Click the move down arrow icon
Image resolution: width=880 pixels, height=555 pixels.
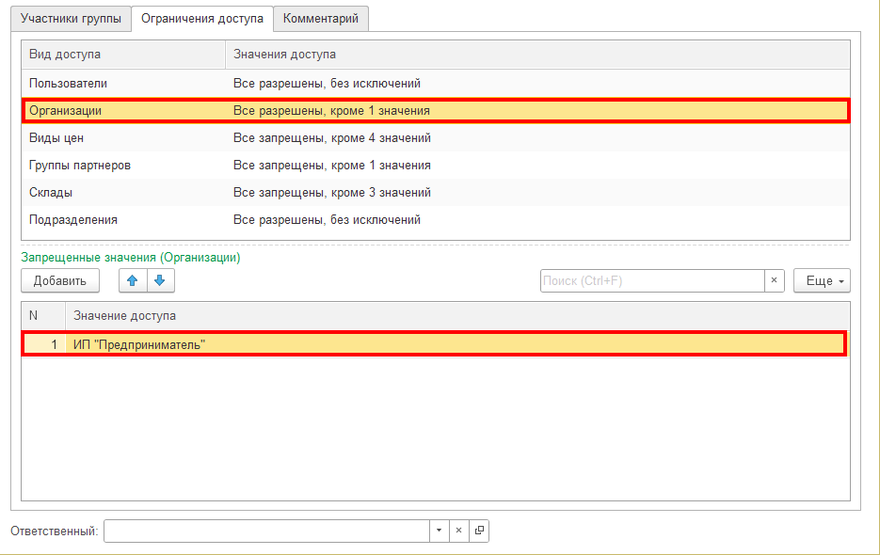(160, 280)
